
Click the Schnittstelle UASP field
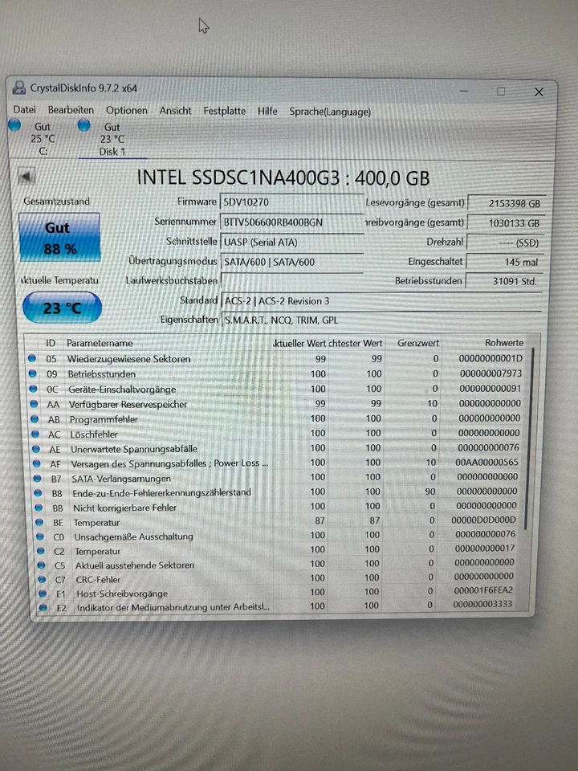[x=291, y=242]
